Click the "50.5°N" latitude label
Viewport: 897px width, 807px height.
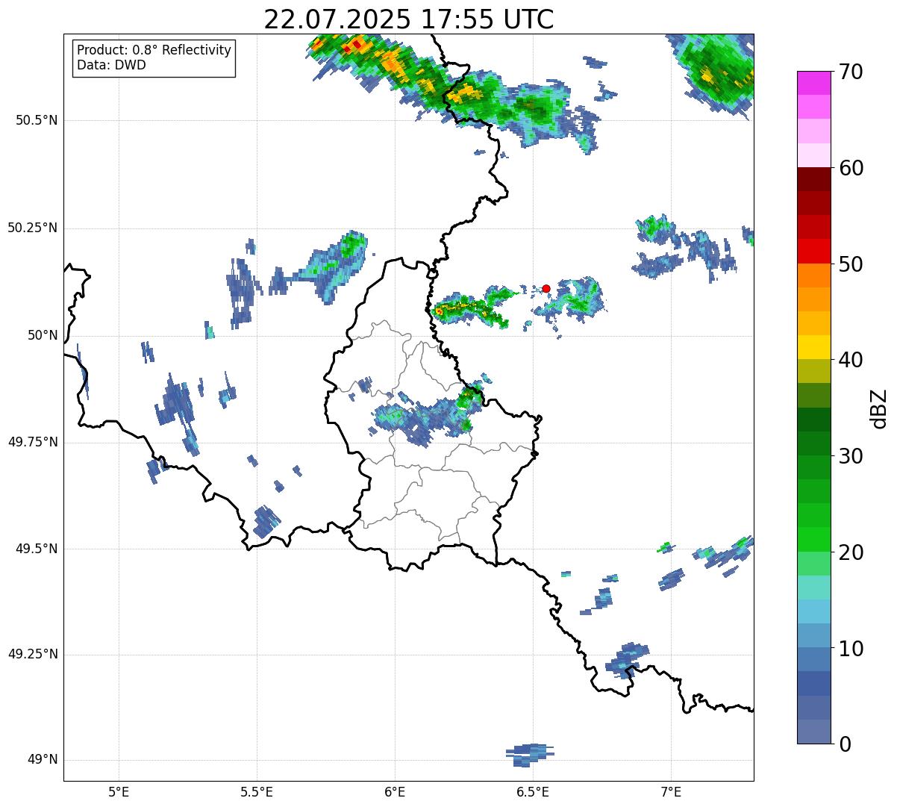coord(37,120)
